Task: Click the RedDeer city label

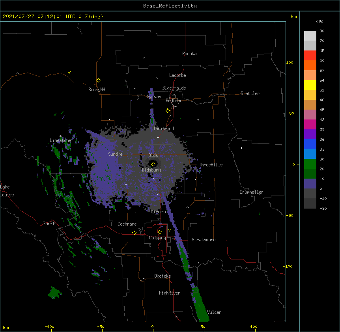Action: 174,101
